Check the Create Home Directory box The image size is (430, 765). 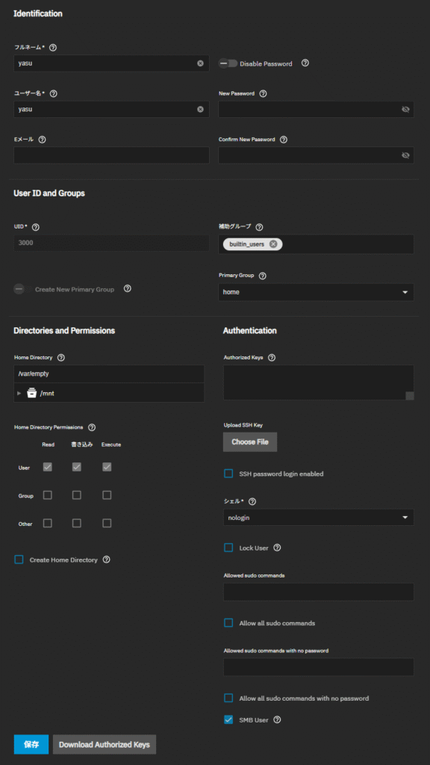(19, 560)
